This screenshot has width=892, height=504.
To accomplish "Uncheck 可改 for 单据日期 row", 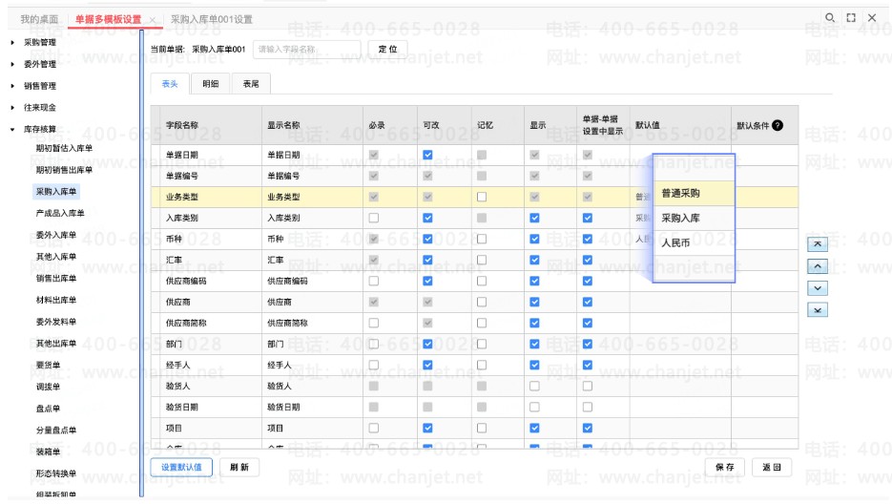I will (x=427, y=155).
